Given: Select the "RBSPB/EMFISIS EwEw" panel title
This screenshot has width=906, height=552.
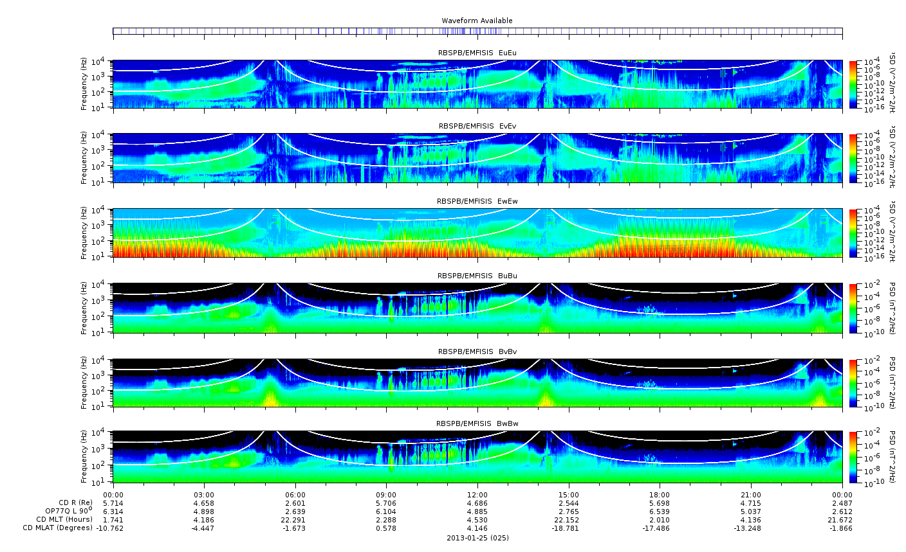Looking at the screenshot, I should [x=477, y=201].
